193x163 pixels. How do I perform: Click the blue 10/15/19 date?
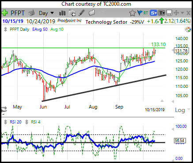pyautogui.click(x=13, y=21)
